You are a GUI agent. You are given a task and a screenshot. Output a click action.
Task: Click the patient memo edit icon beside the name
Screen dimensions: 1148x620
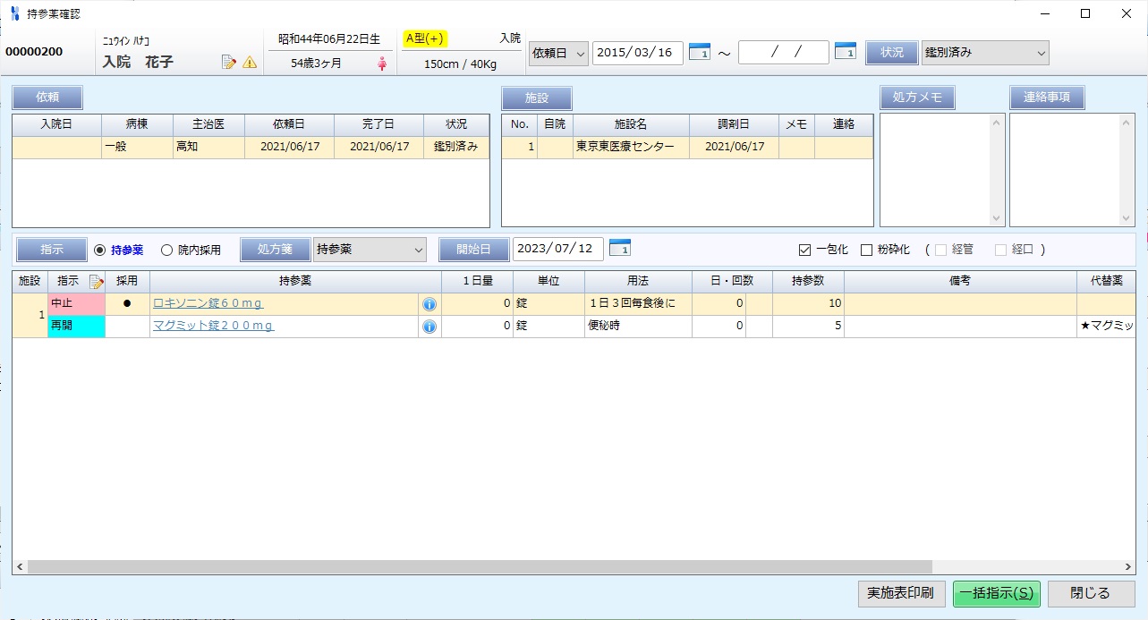click(x=229, y=63)
